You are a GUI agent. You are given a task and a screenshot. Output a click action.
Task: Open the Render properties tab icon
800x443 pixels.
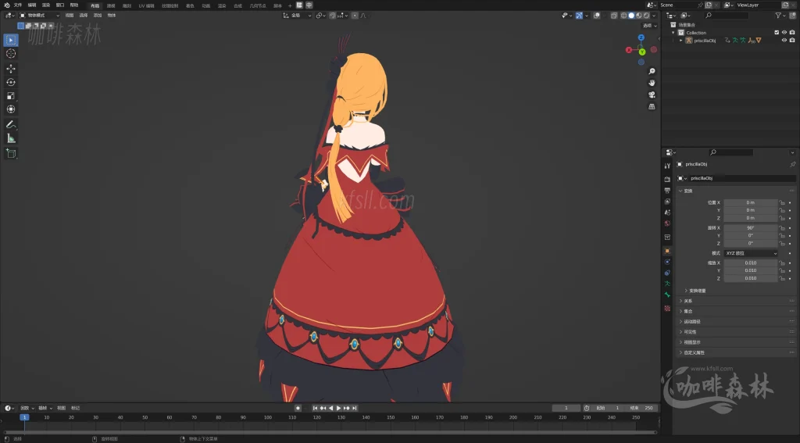(667, 179)
